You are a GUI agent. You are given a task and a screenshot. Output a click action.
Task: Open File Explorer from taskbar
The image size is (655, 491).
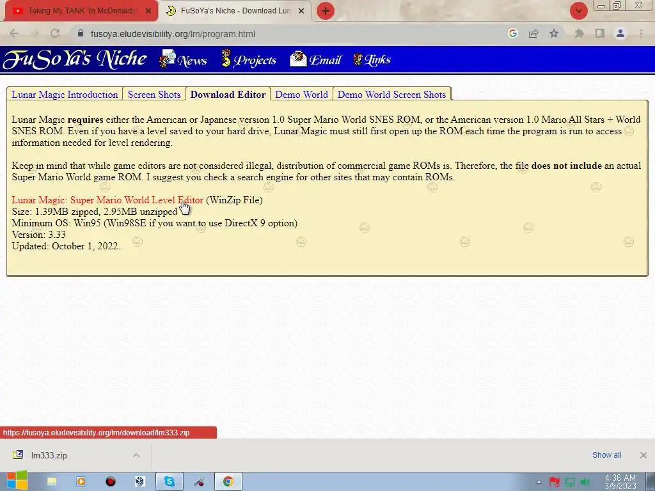(51, 481)
